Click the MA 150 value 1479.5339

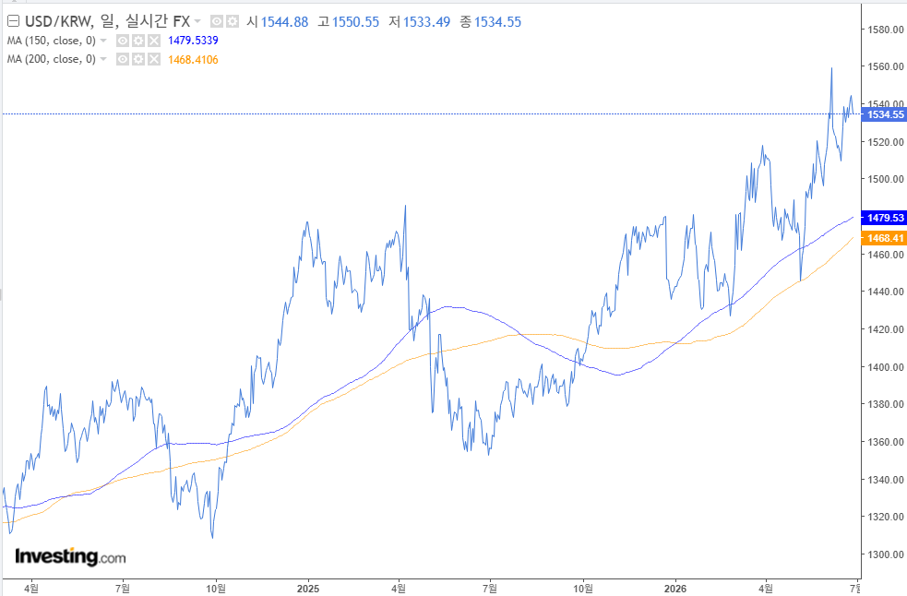point(193,41)
